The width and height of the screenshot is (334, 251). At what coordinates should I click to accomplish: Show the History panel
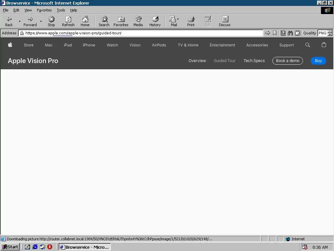155,21
